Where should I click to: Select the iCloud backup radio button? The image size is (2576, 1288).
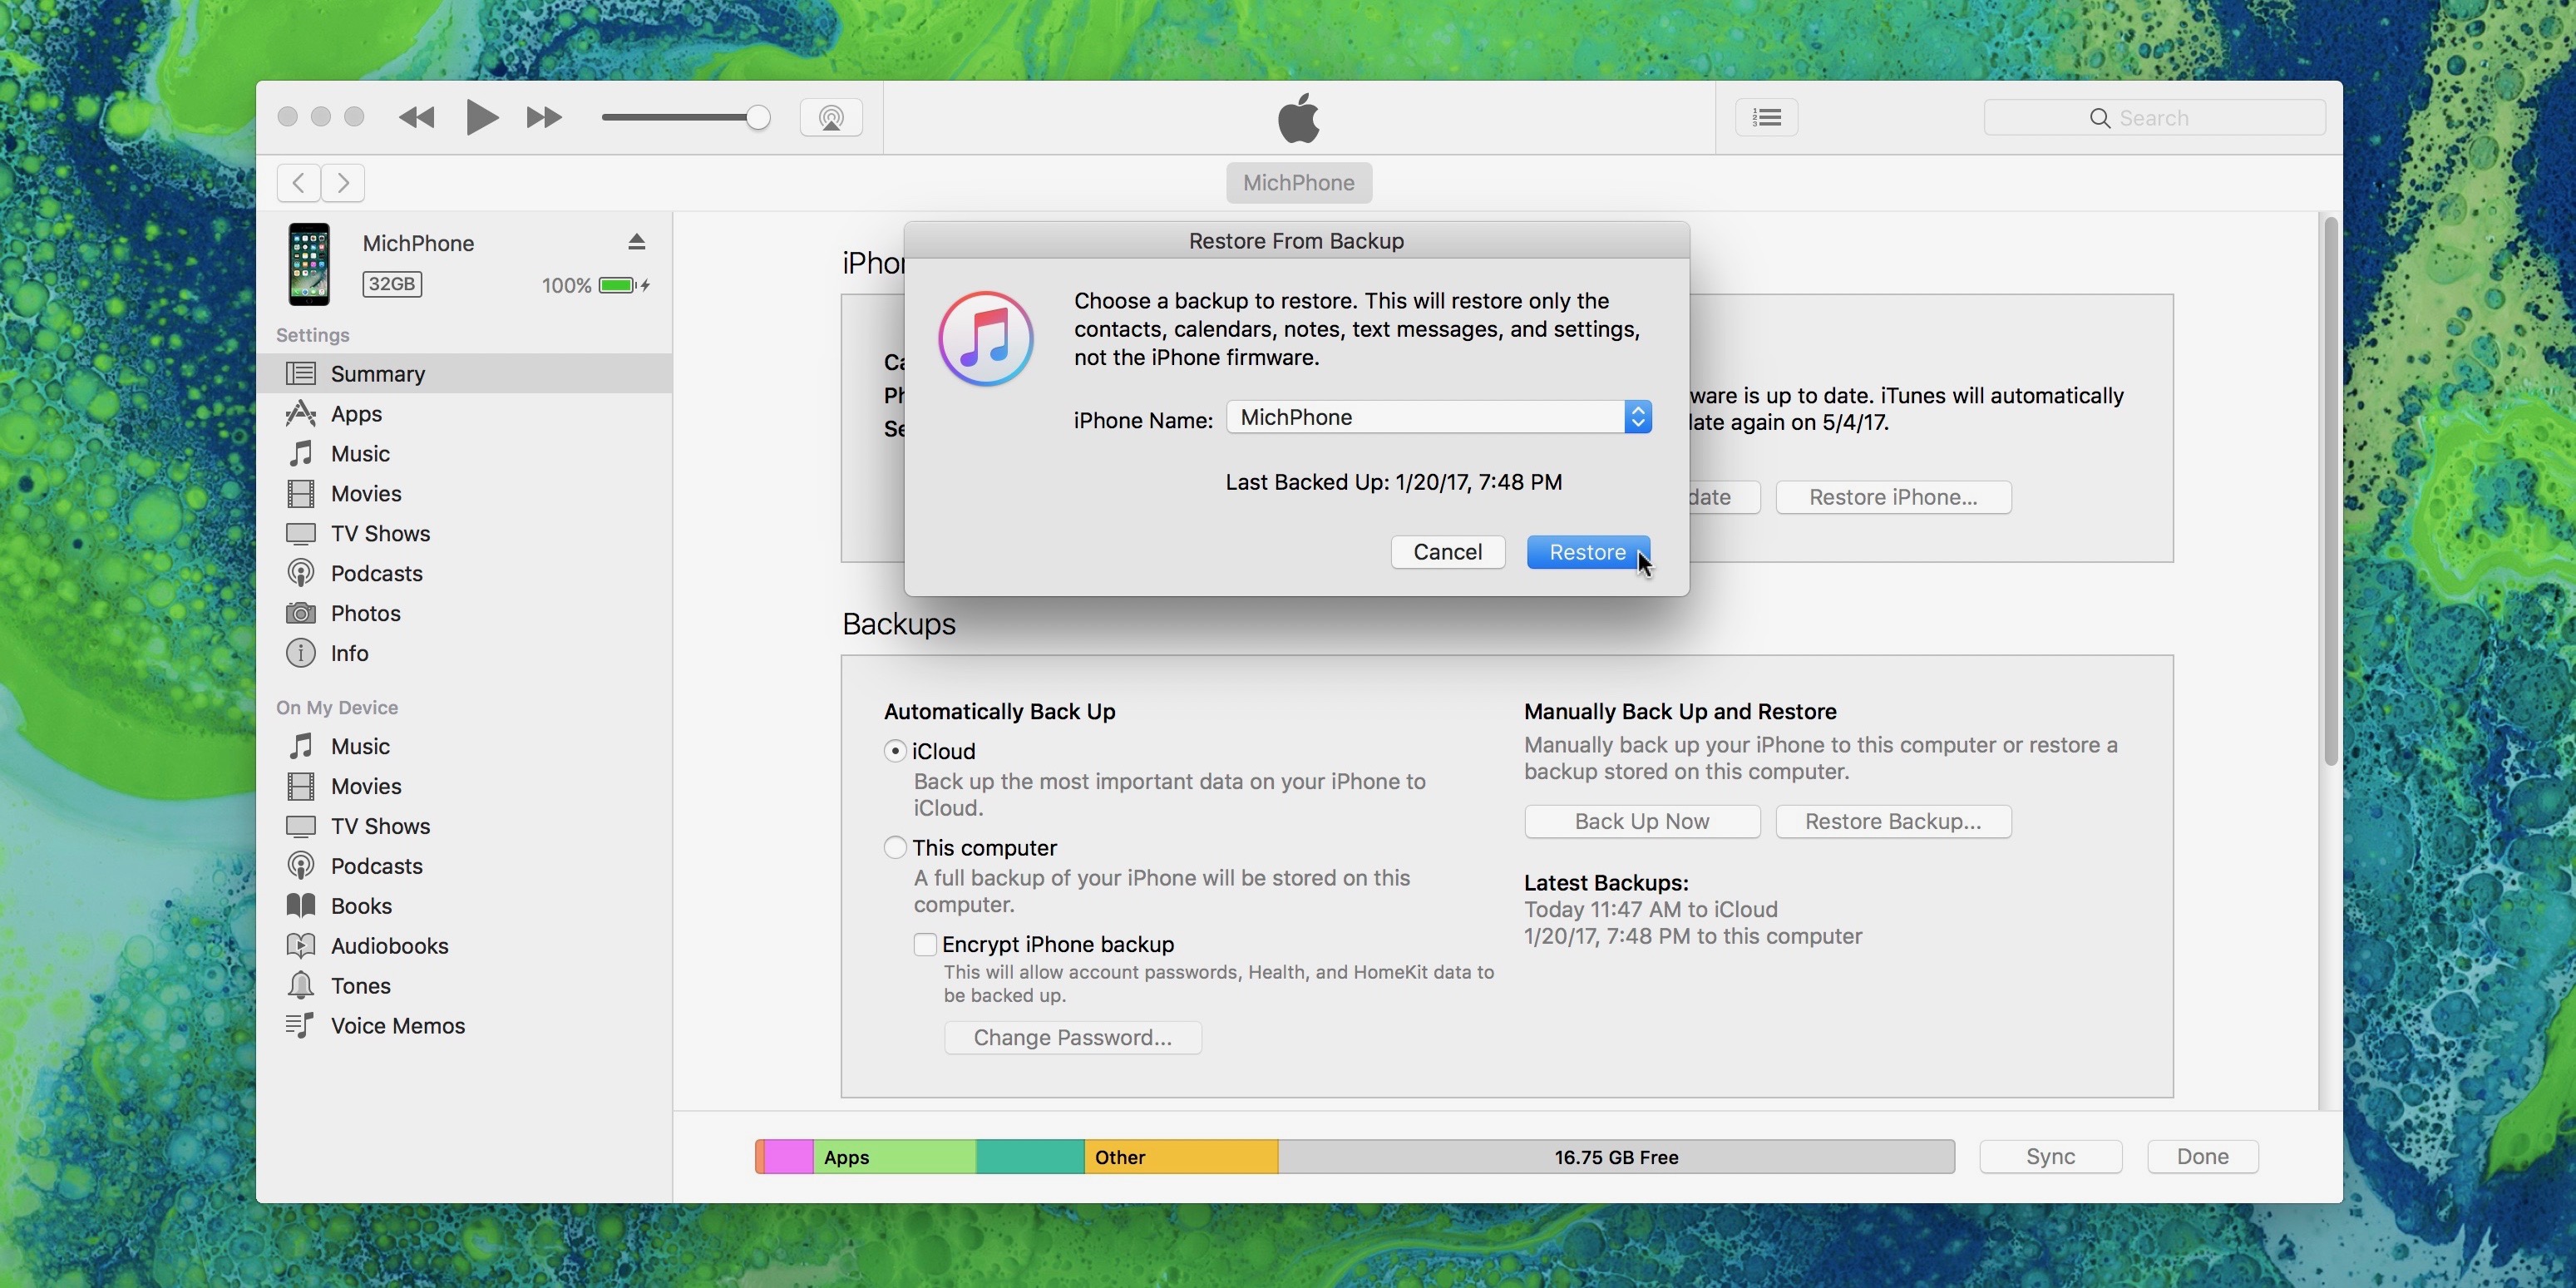(895, 751)
